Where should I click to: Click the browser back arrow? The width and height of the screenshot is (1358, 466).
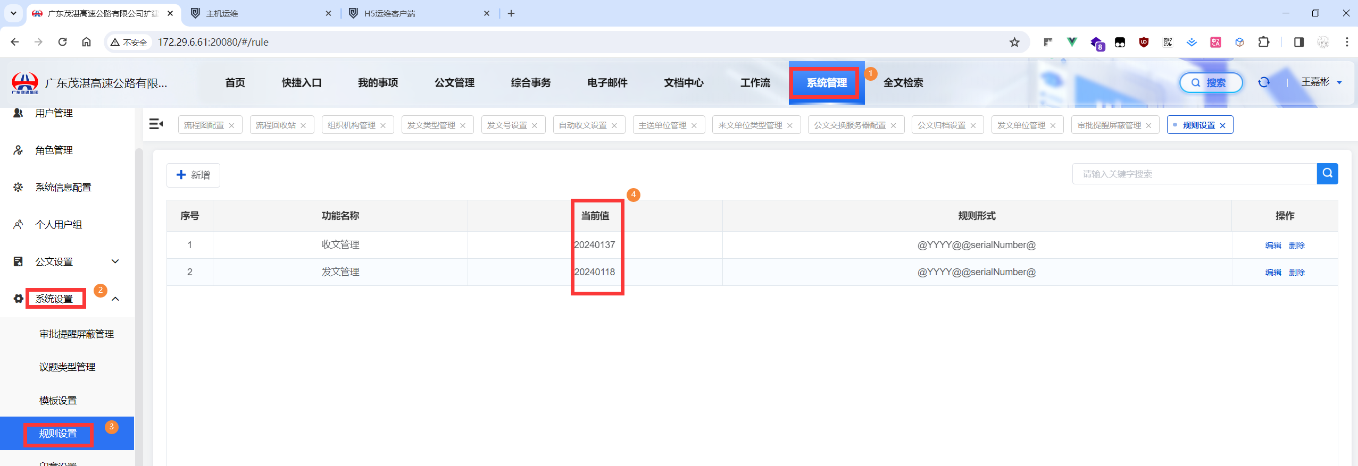(x=15, y=42)
